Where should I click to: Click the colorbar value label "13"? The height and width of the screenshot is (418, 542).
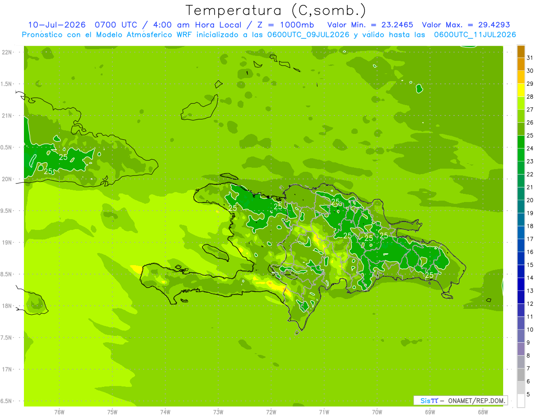[530, 290]
